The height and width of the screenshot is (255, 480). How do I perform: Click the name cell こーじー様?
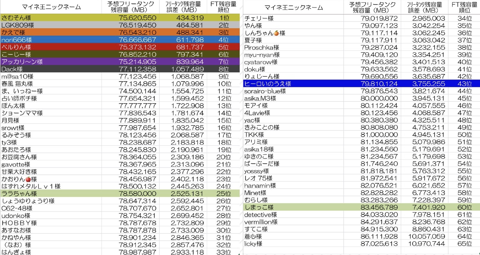(x=16, y=54)
